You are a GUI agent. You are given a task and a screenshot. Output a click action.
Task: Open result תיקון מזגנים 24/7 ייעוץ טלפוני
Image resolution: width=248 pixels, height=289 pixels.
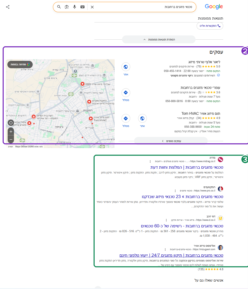pyautogui.click(x=171, y=255)
